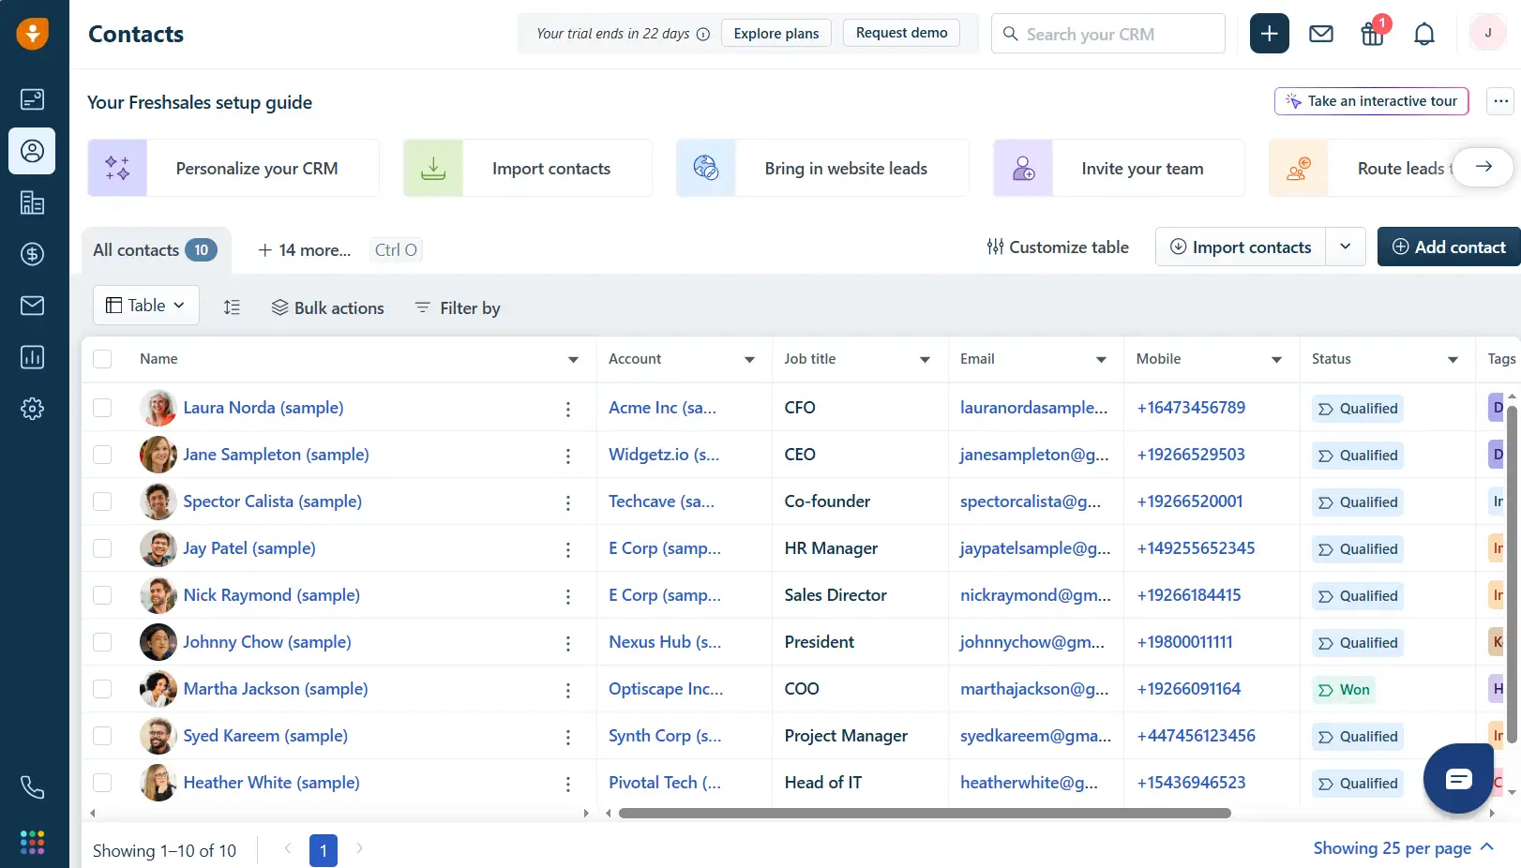Open the Laura Norda (sample) contact link
This screenshot has height=868, width=1521.
tap(264, 408)
